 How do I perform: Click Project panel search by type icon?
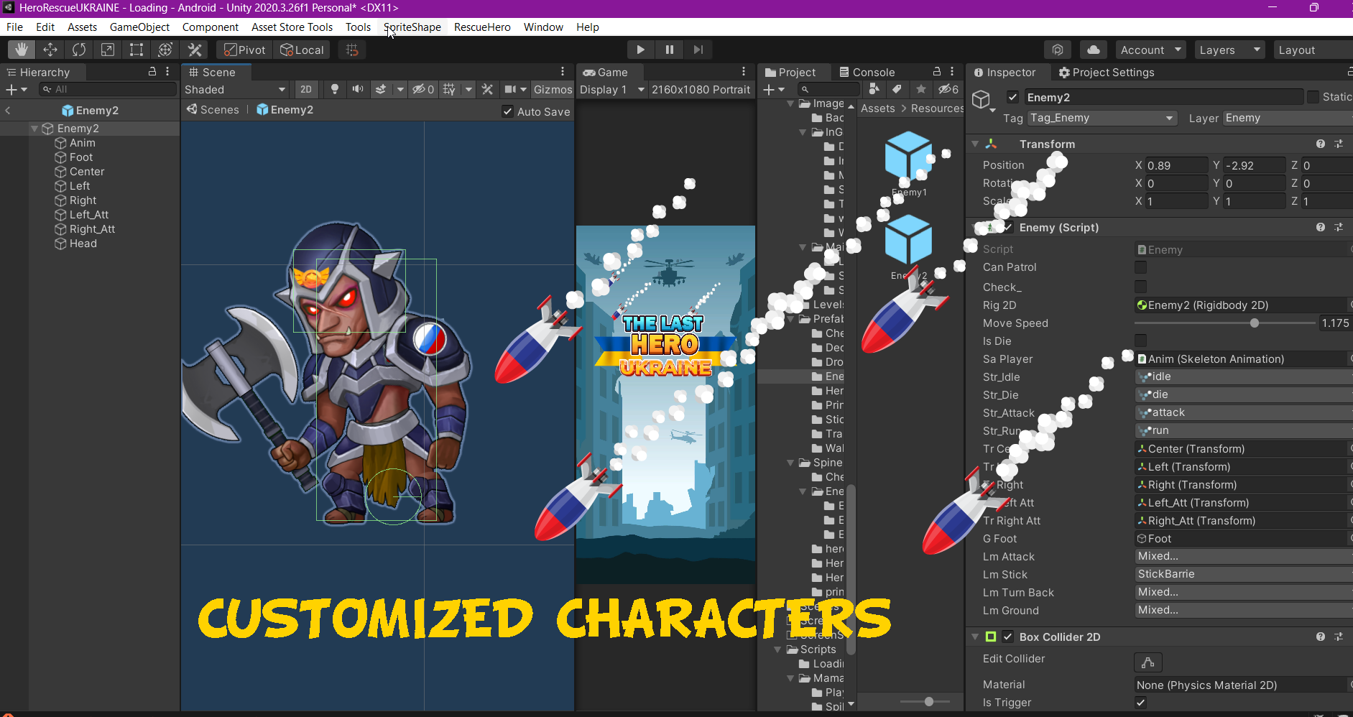(x=874, y=89)
